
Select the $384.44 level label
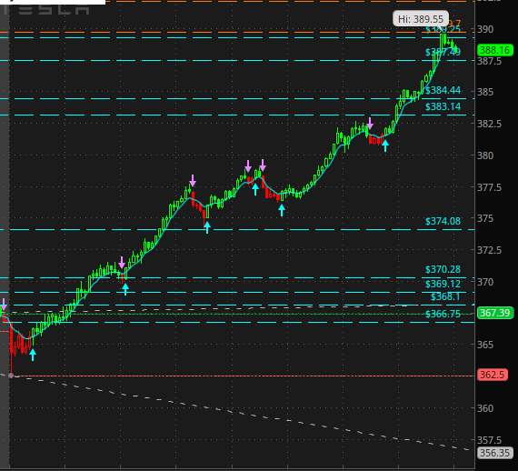(x=443, y=90)
